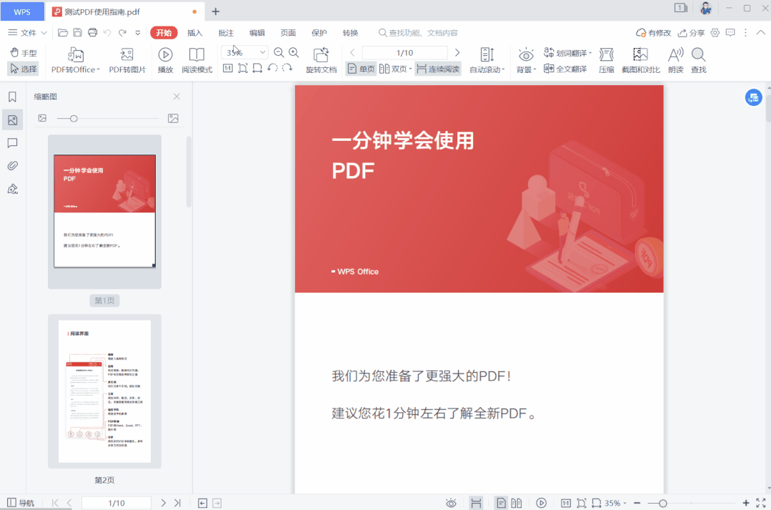Expand the 背景 background options
Viewport: 771px width, 510px height.
525,60
